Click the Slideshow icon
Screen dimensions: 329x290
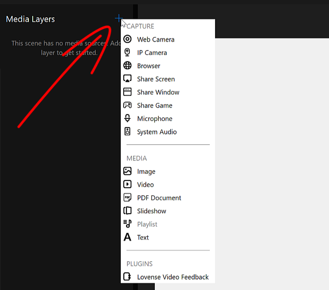point(127,211)
